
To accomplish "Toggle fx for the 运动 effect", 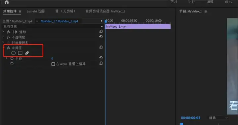I will click(x=9, y=32).
